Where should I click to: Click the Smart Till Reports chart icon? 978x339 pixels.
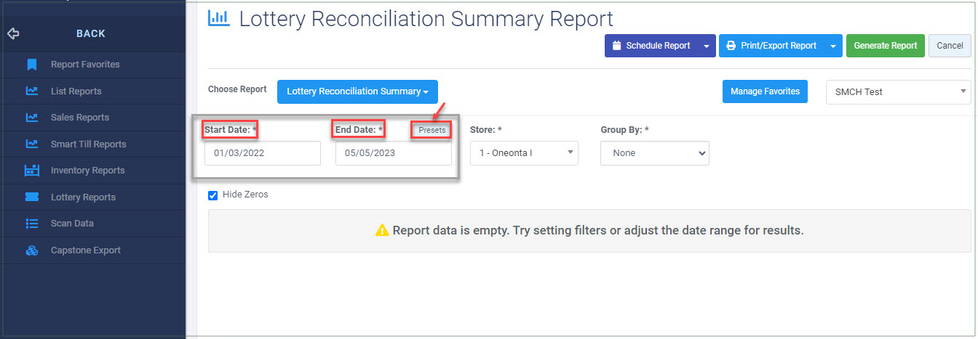point(31,144)
